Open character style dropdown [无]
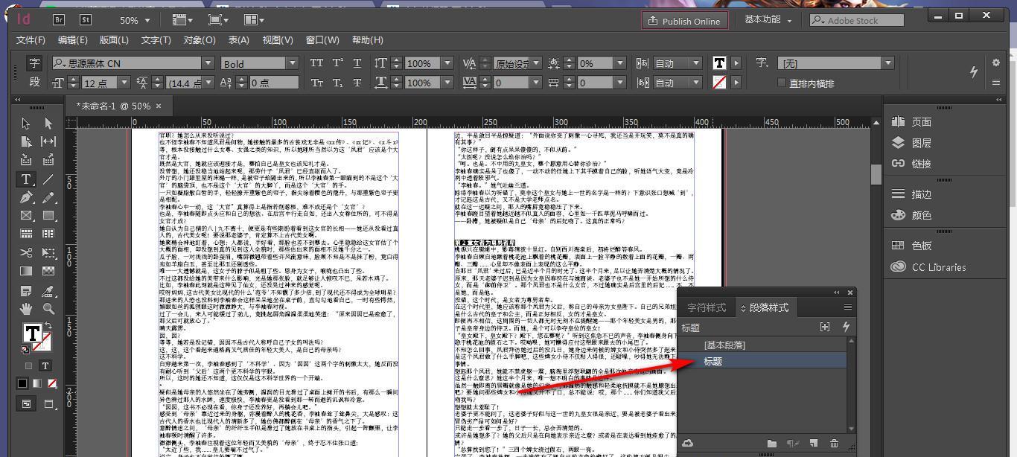 [887, 63]
